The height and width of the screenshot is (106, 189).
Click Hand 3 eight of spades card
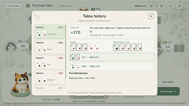coord(39,64)
